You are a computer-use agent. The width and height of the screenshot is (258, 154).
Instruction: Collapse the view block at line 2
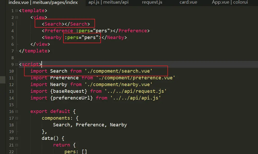coord(17,17)
